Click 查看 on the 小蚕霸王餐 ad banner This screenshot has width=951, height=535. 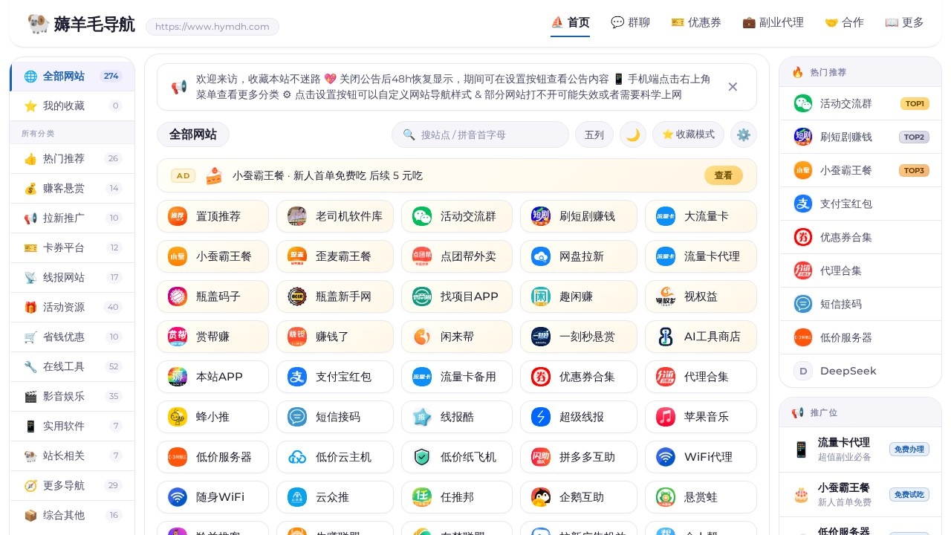click(724, 175)
